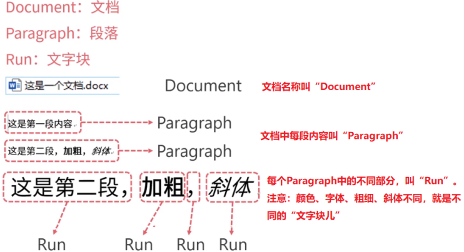
Task: Click the Word file icon beside 这是一个文档.docx
Action: [x=14, y=86]
